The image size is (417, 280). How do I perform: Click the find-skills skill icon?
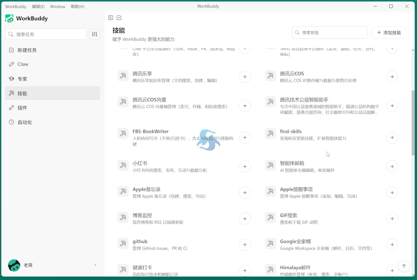(x=271, y=133)
